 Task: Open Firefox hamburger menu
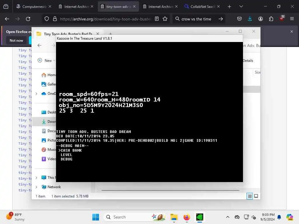pos(292,19)
